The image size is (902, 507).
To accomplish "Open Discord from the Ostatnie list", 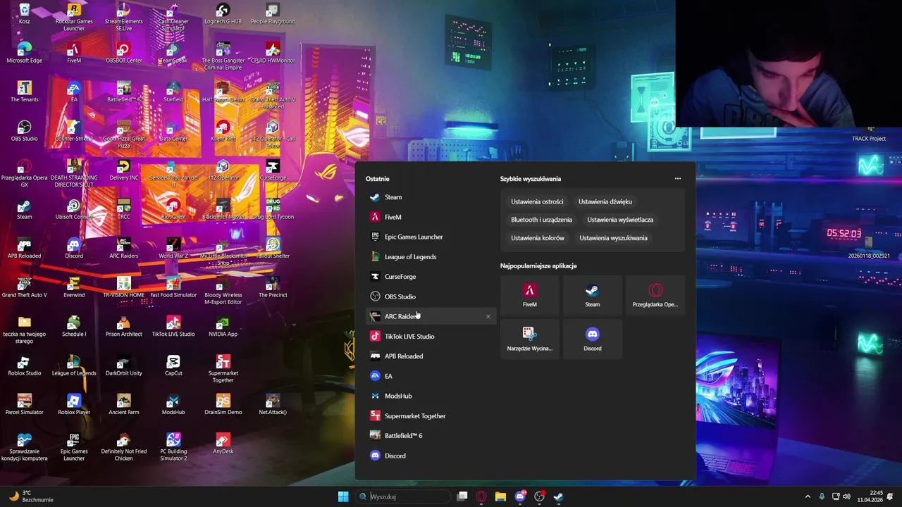I will [431, 456].
